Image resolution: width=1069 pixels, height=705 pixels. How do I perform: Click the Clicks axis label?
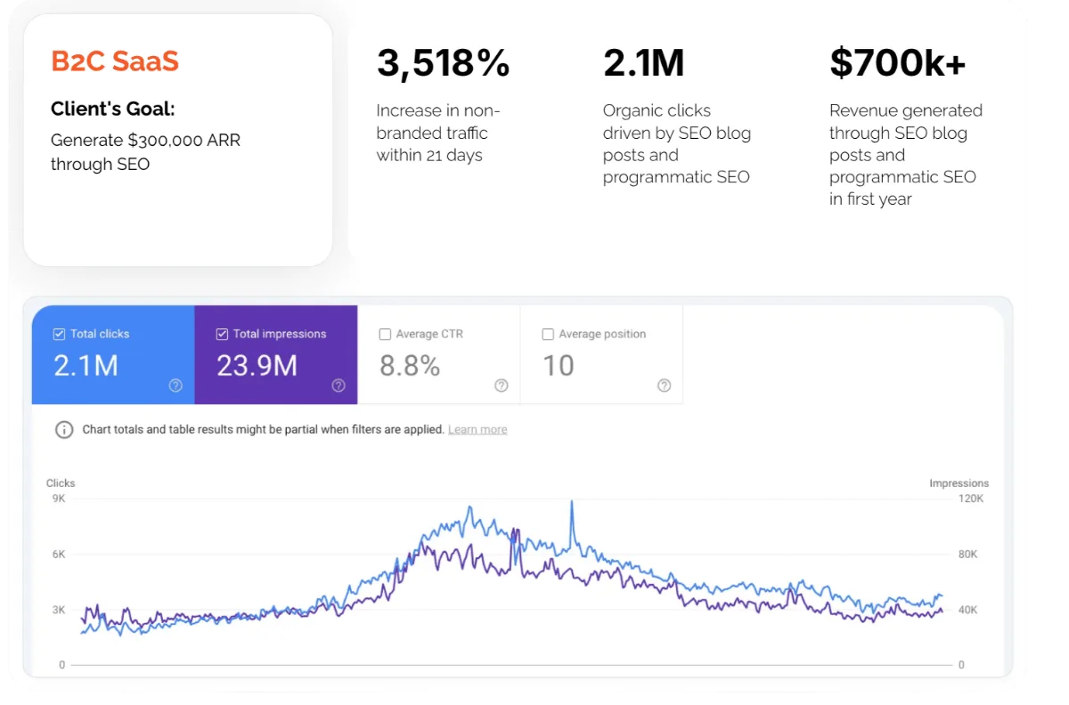tap(61, 483)
